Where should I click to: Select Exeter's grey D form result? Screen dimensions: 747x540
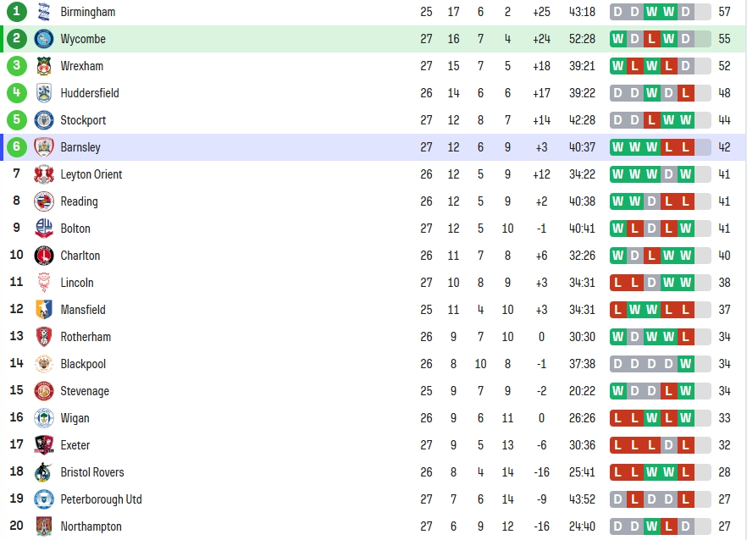(669, 445)
